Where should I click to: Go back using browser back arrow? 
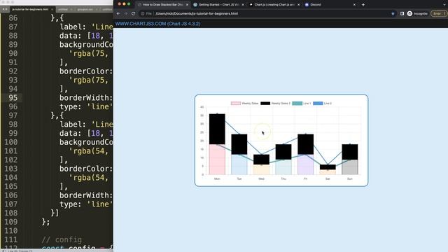pyautogui.click(x=118, y=13)
